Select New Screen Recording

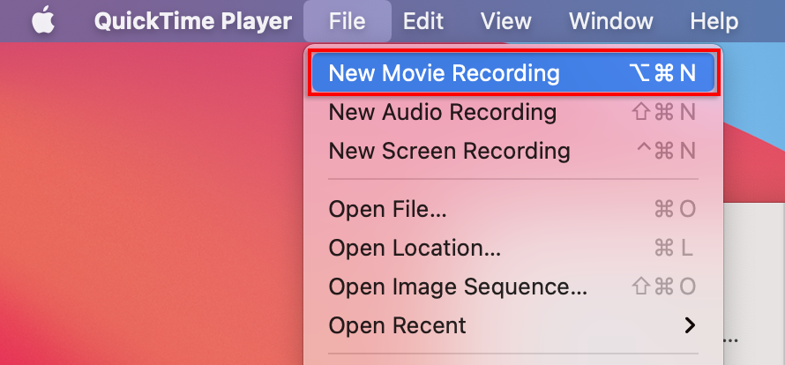click(449, 151)
